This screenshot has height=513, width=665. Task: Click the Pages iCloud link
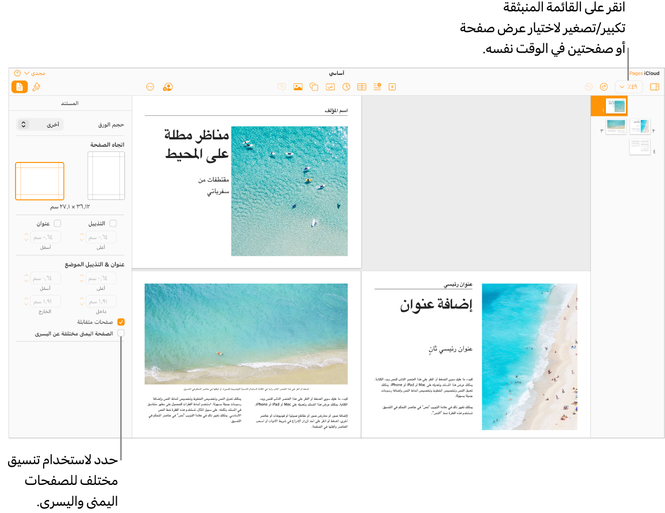click(644, 73)
